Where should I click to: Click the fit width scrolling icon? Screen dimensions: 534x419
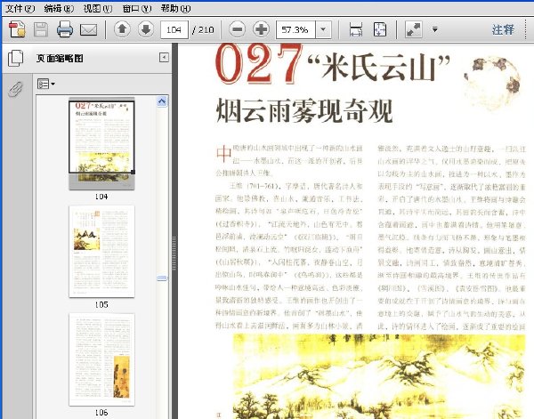click(356, 29)
